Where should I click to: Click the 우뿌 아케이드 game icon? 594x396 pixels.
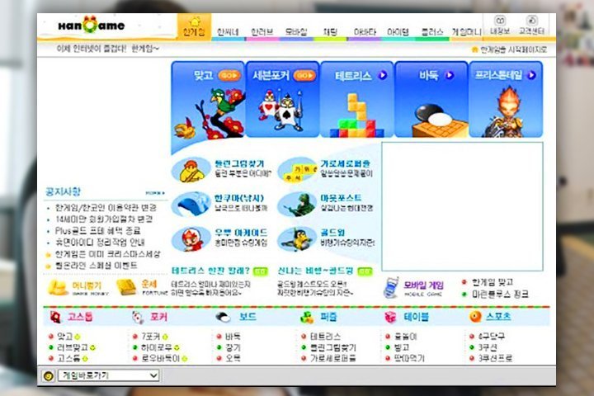191,238
